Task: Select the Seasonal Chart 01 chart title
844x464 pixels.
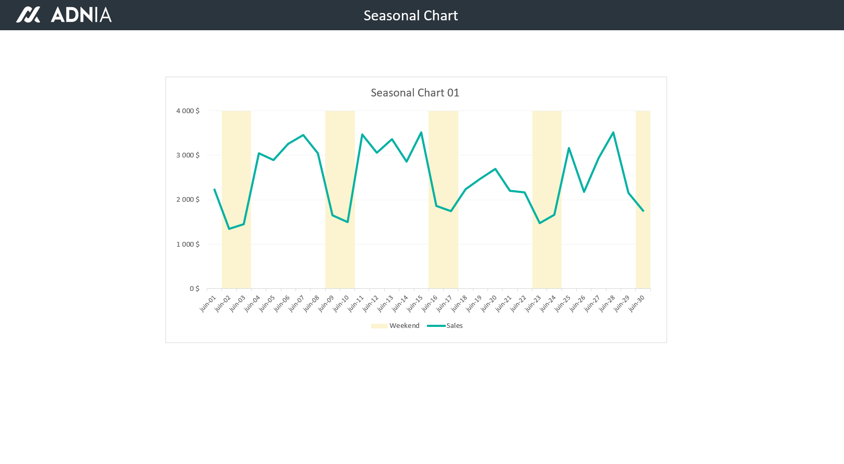Action: point(415,93)
